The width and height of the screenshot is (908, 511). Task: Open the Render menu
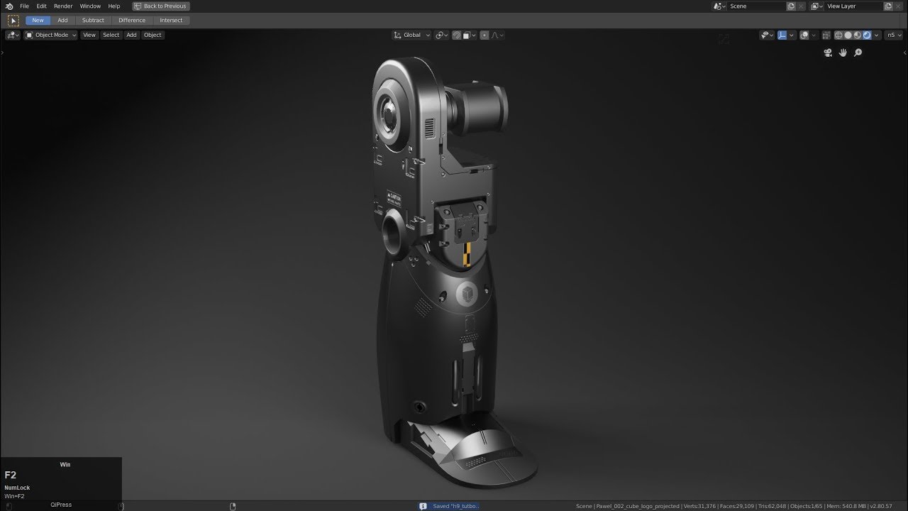(63, 6)
